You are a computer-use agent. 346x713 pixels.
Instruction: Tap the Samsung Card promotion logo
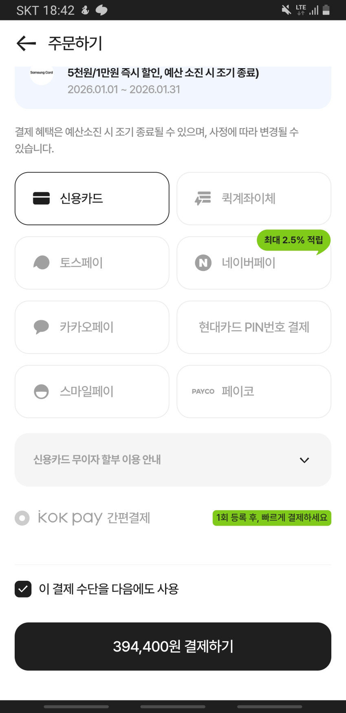tap(42, 73)
